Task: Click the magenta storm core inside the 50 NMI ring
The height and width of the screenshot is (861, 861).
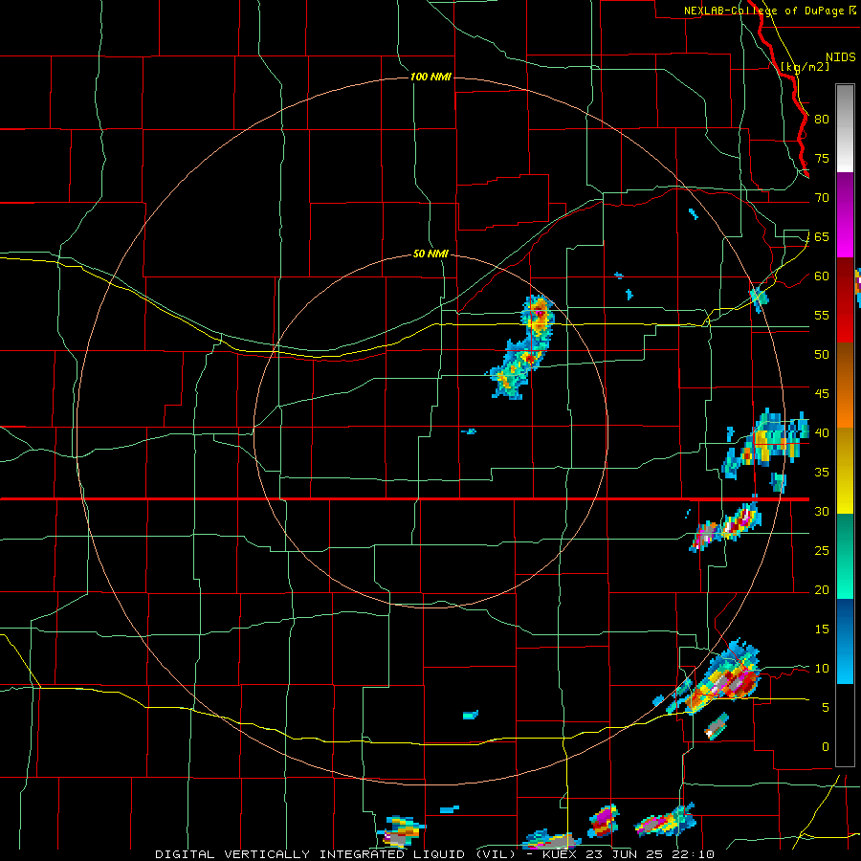Action: (541, 314)
